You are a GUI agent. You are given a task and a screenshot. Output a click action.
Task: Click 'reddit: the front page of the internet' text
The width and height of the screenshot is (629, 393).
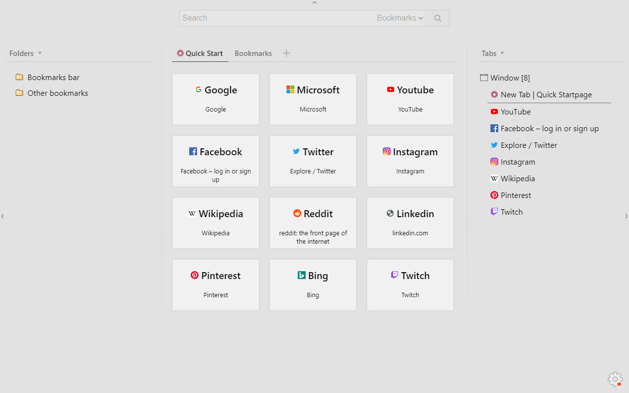click(x=313, y=237)
